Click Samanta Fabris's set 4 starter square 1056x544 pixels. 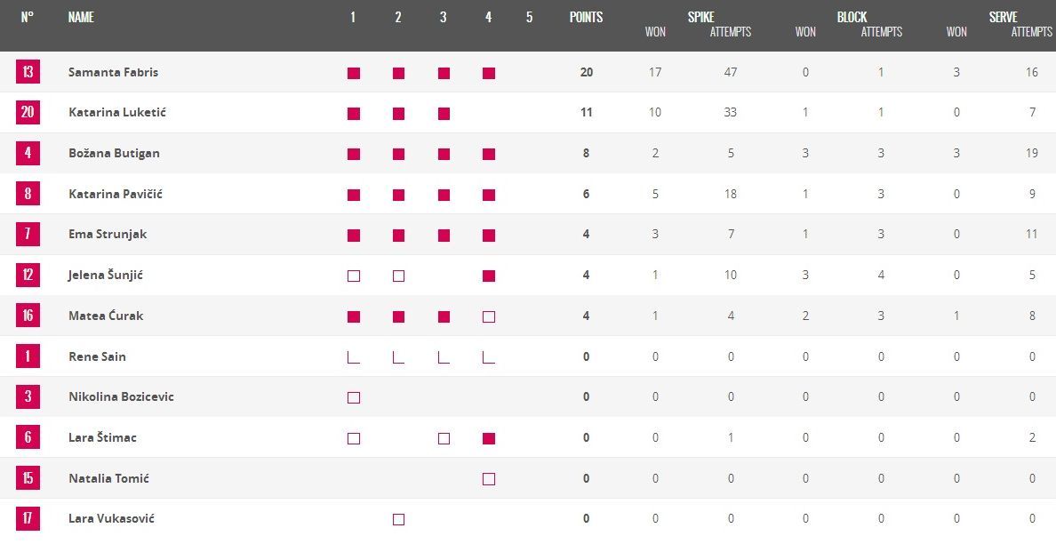click(x=489, y=74)
